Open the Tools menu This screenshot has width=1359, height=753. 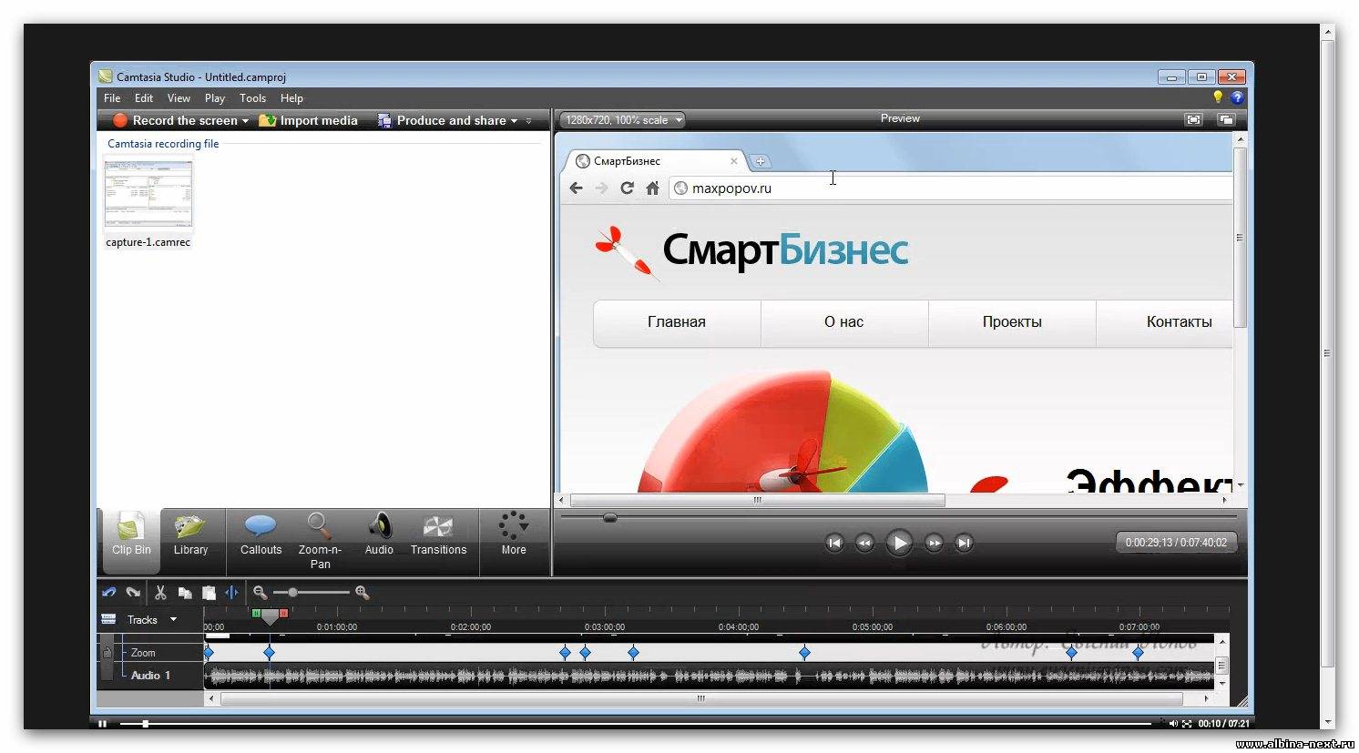[252, 98]
